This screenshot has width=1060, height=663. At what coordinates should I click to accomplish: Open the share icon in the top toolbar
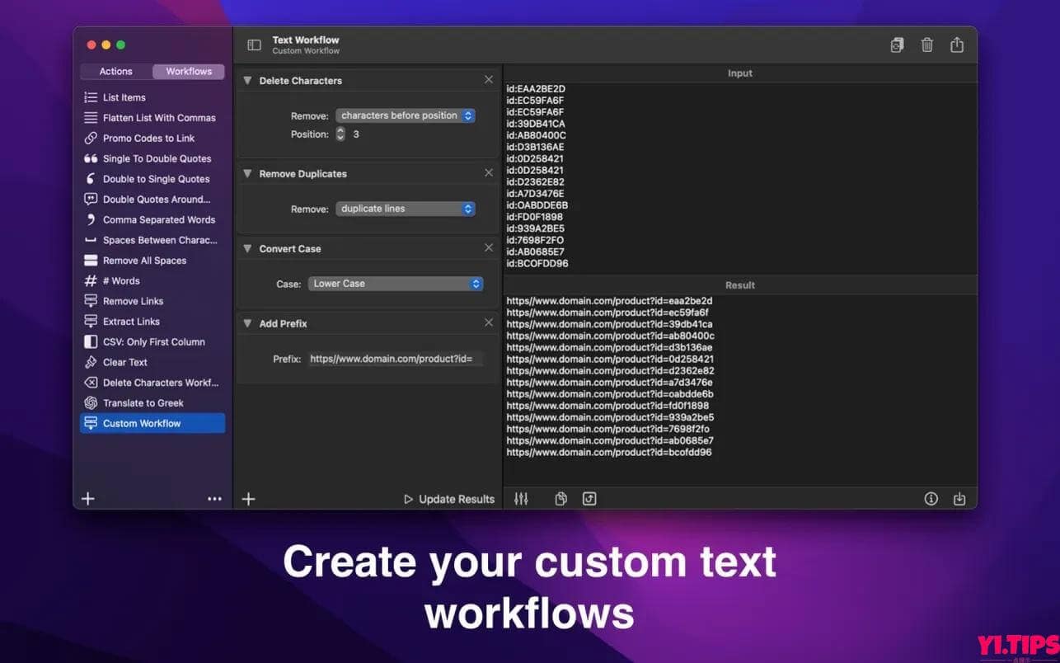(956, 45)
